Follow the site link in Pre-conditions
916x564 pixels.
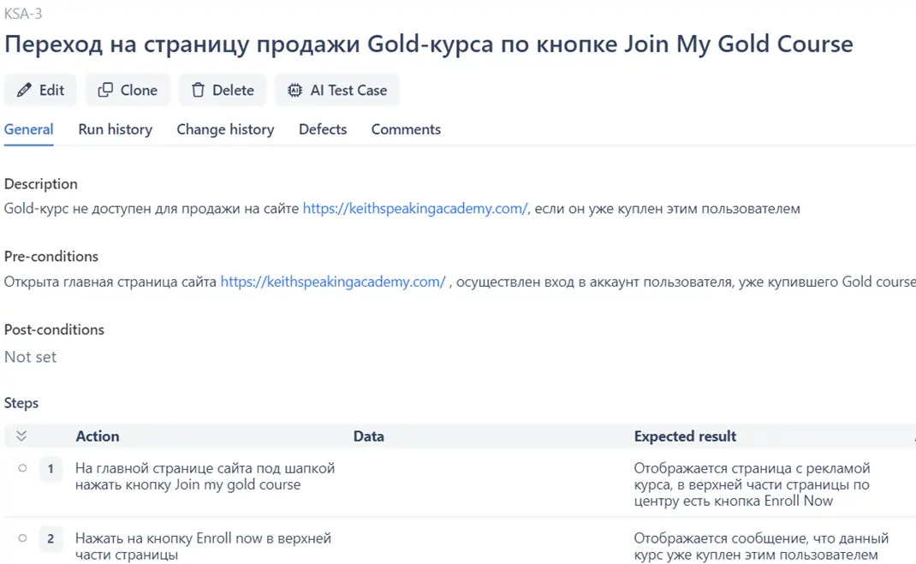tap(333, 282)
